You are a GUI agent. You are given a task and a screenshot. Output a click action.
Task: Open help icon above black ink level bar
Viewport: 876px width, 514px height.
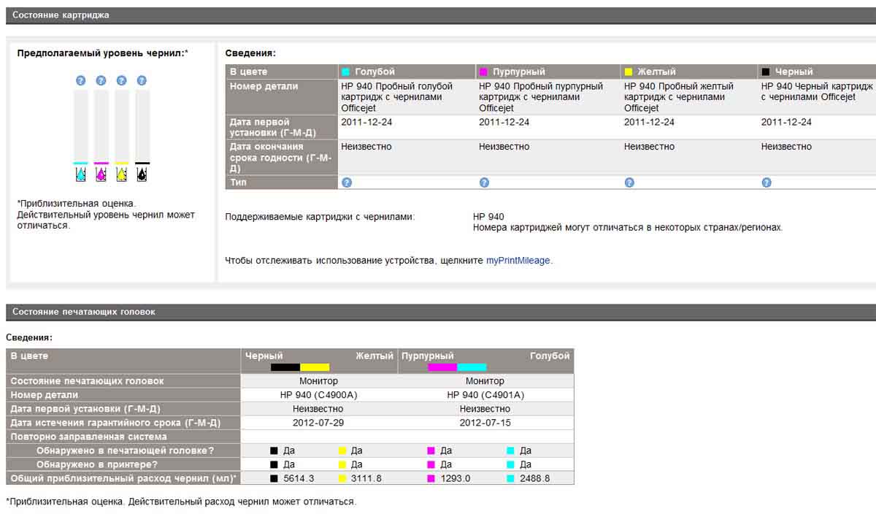tap(142, 80)
